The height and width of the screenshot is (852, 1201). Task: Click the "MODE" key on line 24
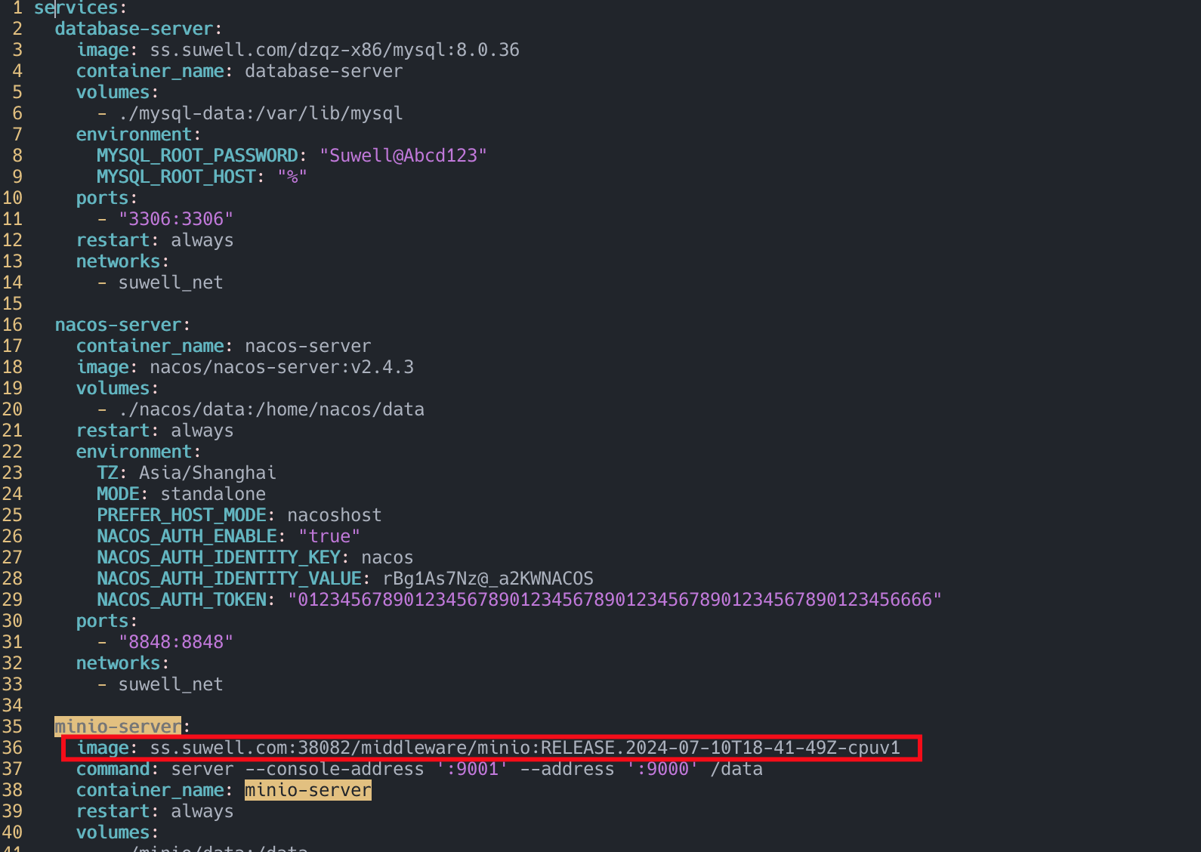coord(118,494)
